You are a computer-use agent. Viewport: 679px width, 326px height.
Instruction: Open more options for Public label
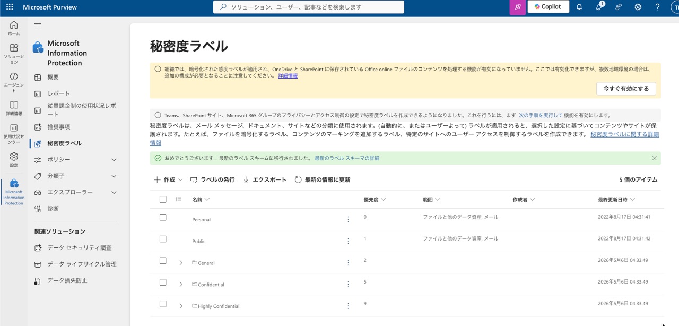[348, 241]
